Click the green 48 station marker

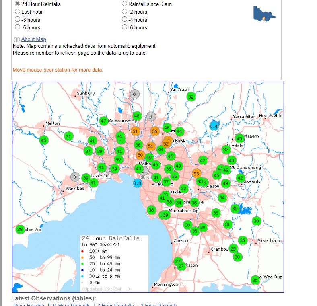point(137,116)
